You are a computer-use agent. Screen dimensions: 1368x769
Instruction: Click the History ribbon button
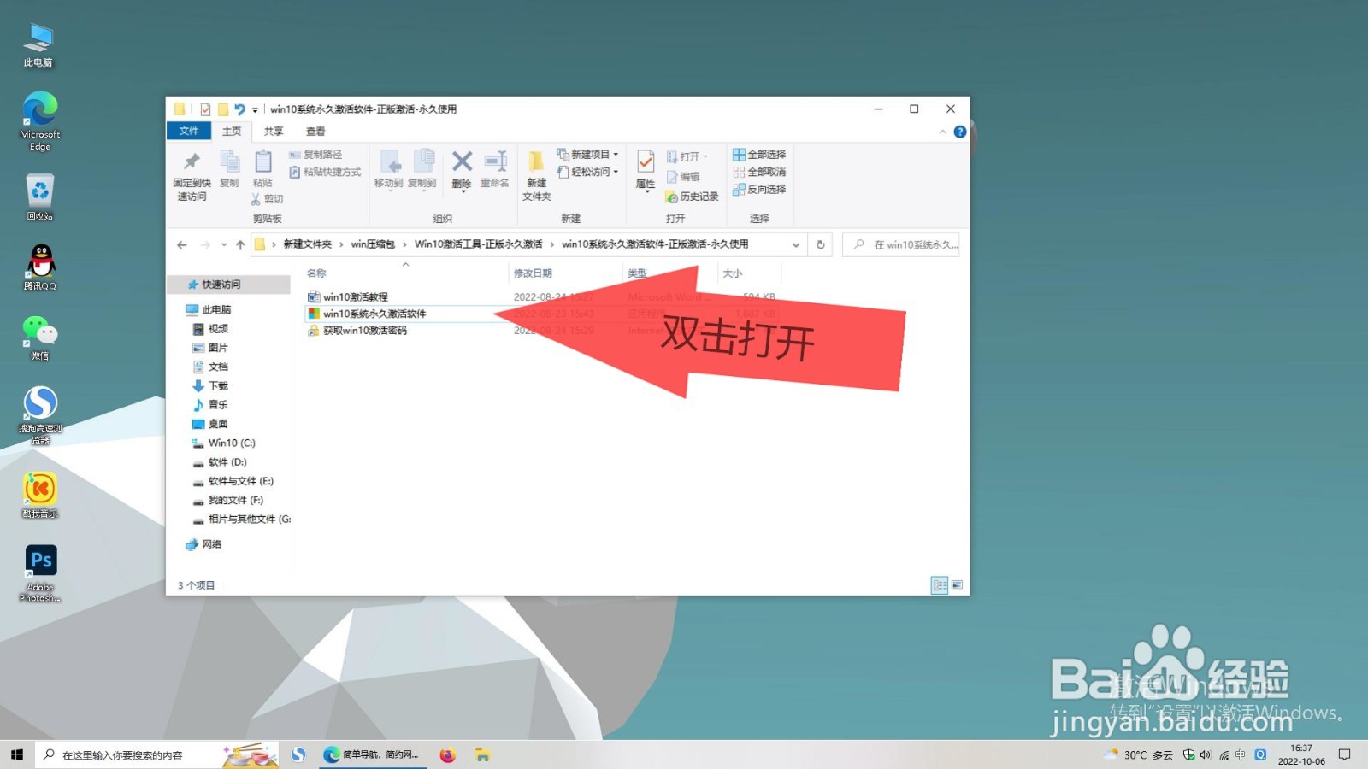(x=692, y=197)
